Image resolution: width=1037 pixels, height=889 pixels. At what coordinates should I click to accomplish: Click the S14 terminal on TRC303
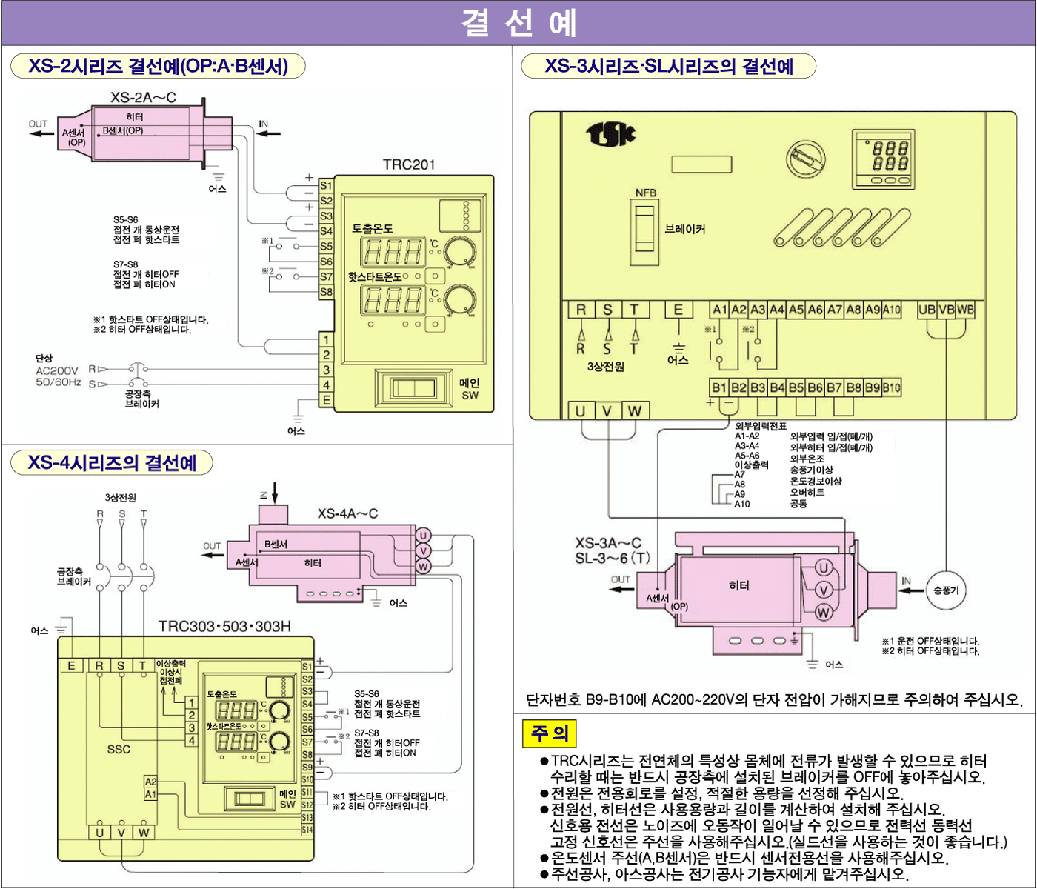coord(307,830)
